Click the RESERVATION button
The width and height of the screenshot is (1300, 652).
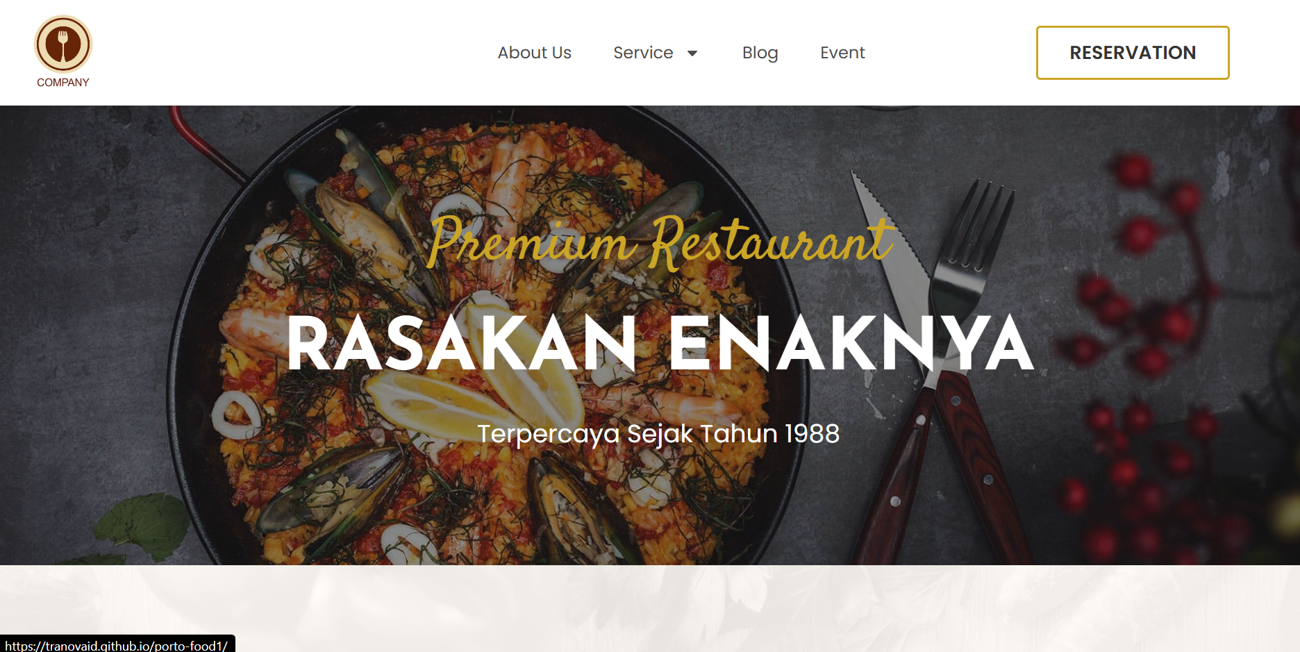coord(1133,53)
